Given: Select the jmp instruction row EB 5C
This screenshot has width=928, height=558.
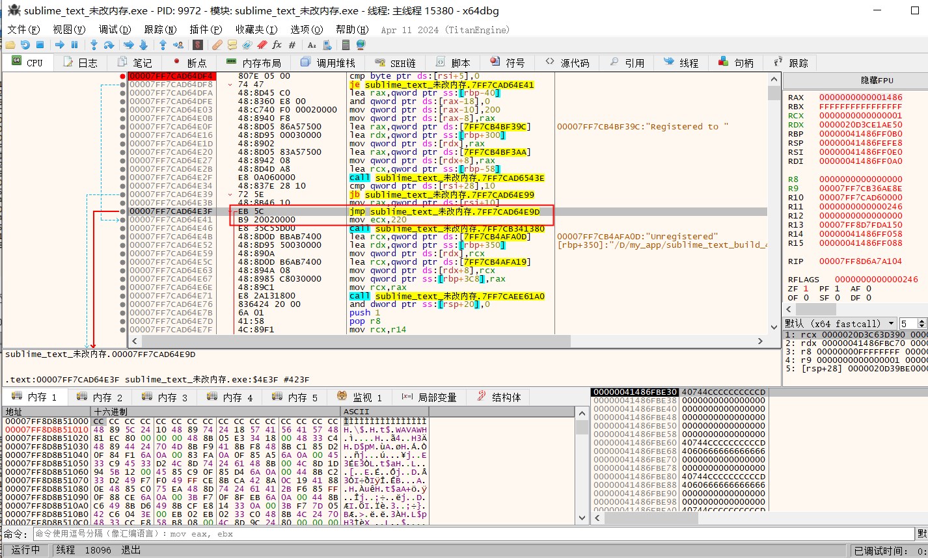Looking at the screenshot, I should [447, 211].
